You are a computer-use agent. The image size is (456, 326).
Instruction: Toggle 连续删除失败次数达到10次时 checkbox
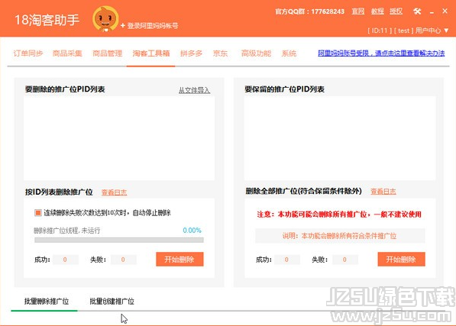pyautogui.click(x=37, y=213)
